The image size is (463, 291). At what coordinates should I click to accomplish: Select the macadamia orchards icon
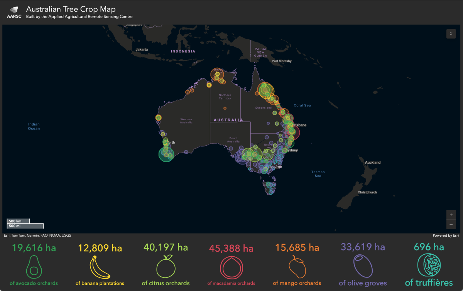231,267
